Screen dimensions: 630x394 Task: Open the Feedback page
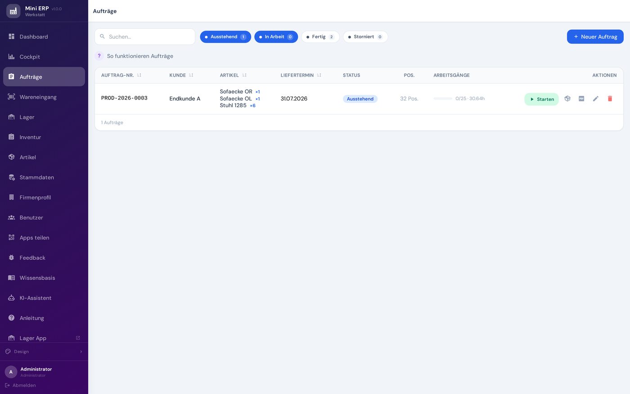[44, 258]
